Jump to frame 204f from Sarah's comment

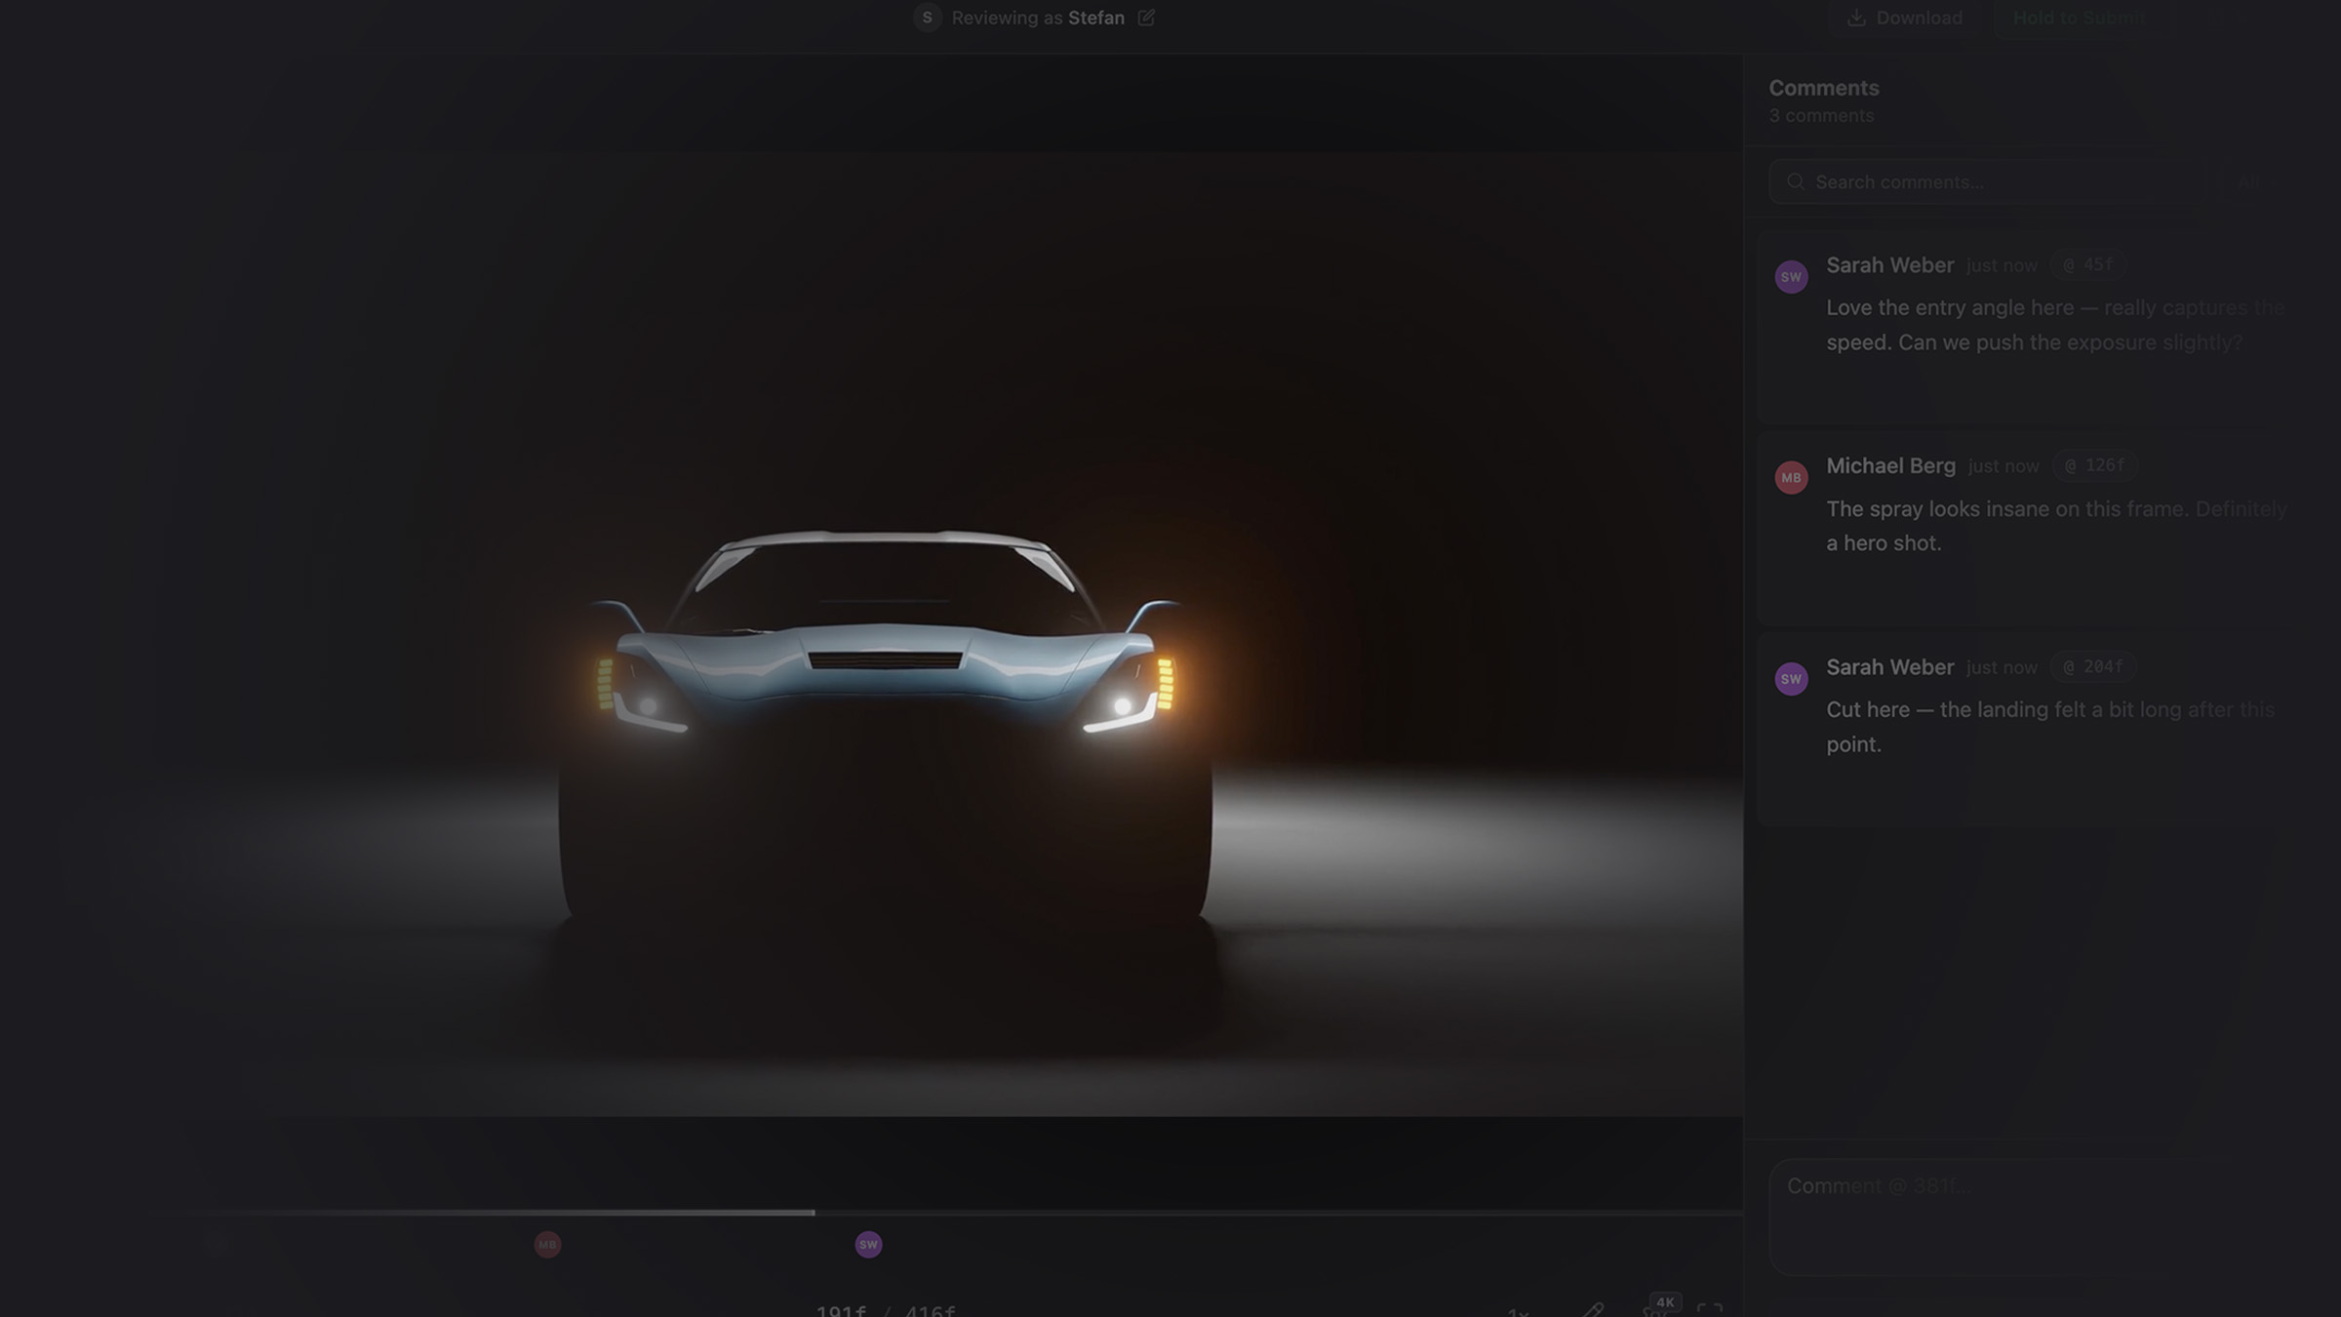point(2093,667)
